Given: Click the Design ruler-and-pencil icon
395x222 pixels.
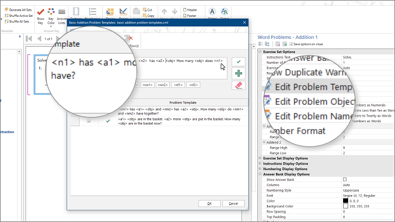Looking at the screenshot, I should click(x=123, y=12).
